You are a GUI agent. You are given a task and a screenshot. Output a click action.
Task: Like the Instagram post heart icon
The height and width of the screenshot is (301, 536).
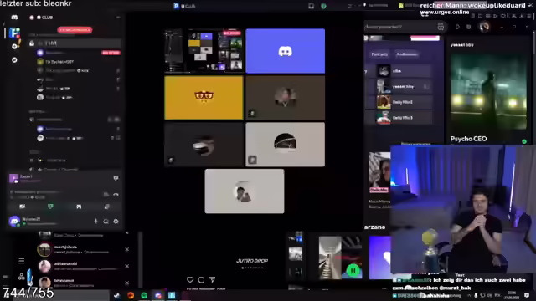[190, 280]
